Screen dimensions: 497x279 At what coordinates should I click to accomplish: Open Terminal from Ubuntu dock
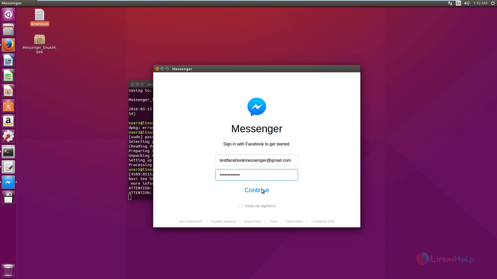point(8,152)
